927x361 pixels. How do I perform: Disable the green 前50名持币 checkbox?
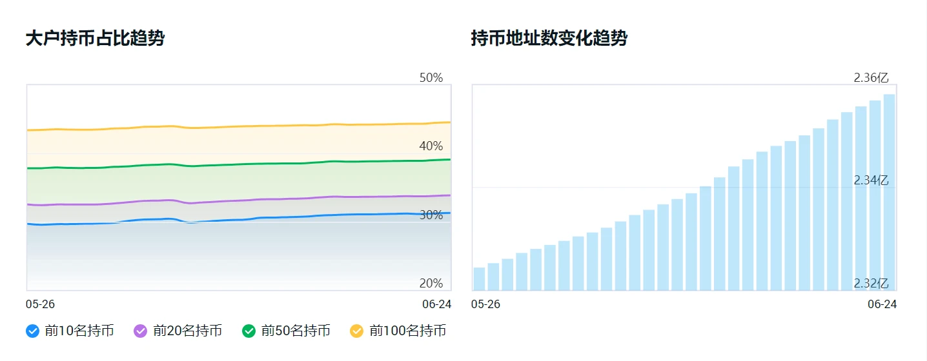click(x=249, y=331)
